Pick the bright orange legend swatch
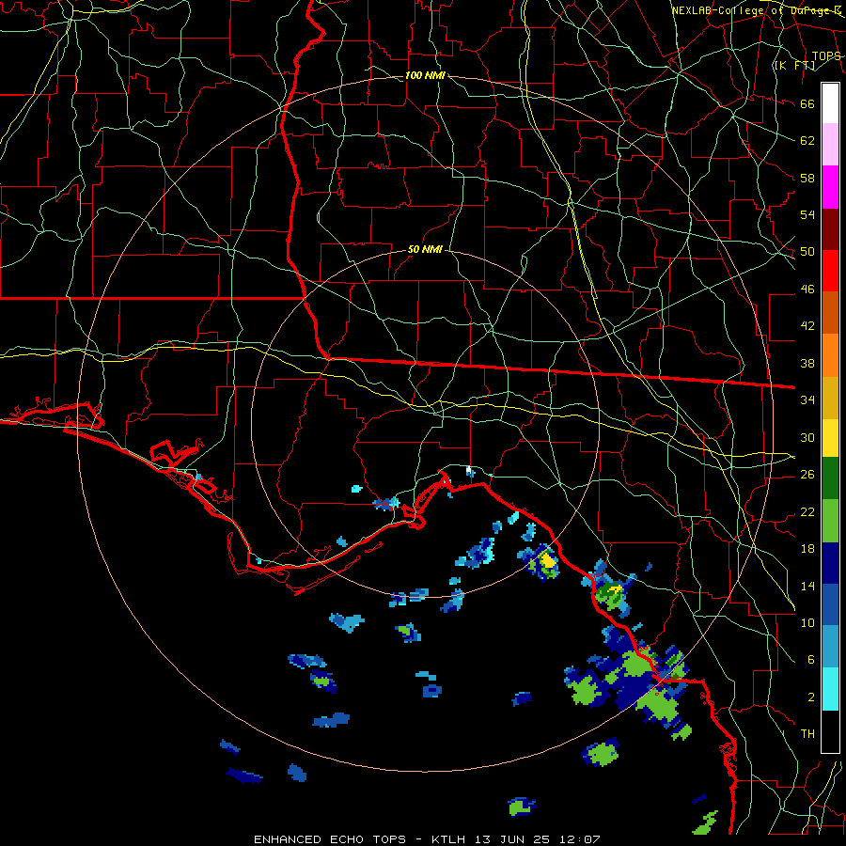The image size is (846, 846). tap(830, 355)
